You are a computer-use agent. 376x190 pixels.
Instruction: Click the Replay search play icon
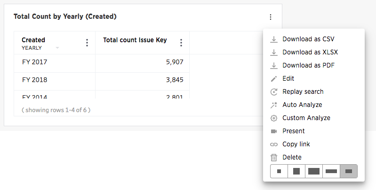pos(273,92)
